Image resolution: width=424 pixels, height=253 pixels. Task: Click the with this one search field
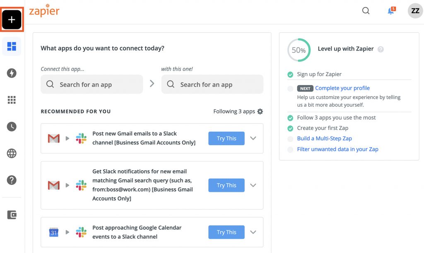coord(212,84)
